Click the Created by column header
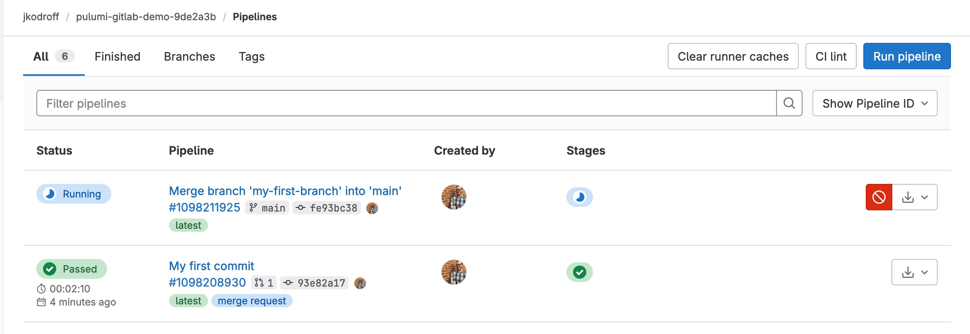The width and height of the screenshot is (970, 334). [x=465, y=151]
